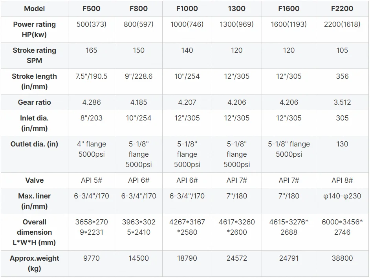Click the API 5# valve cell

(91, 180)
